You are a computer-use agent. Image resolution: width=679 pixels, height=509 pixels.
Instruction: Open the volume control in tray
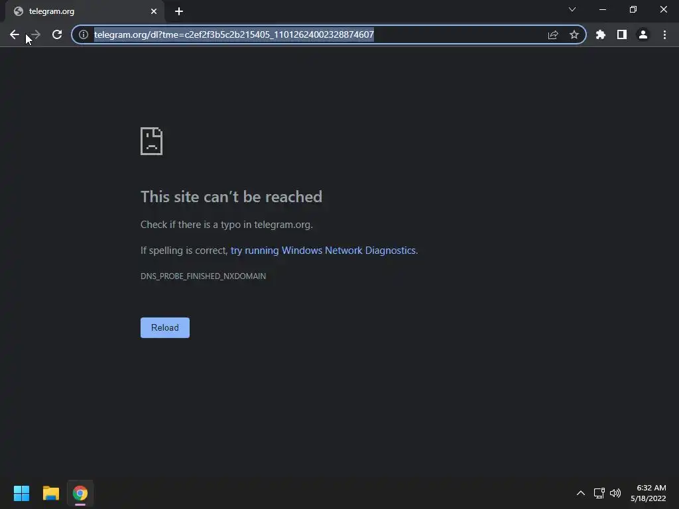pyautogui.click(x=615, y=493)
